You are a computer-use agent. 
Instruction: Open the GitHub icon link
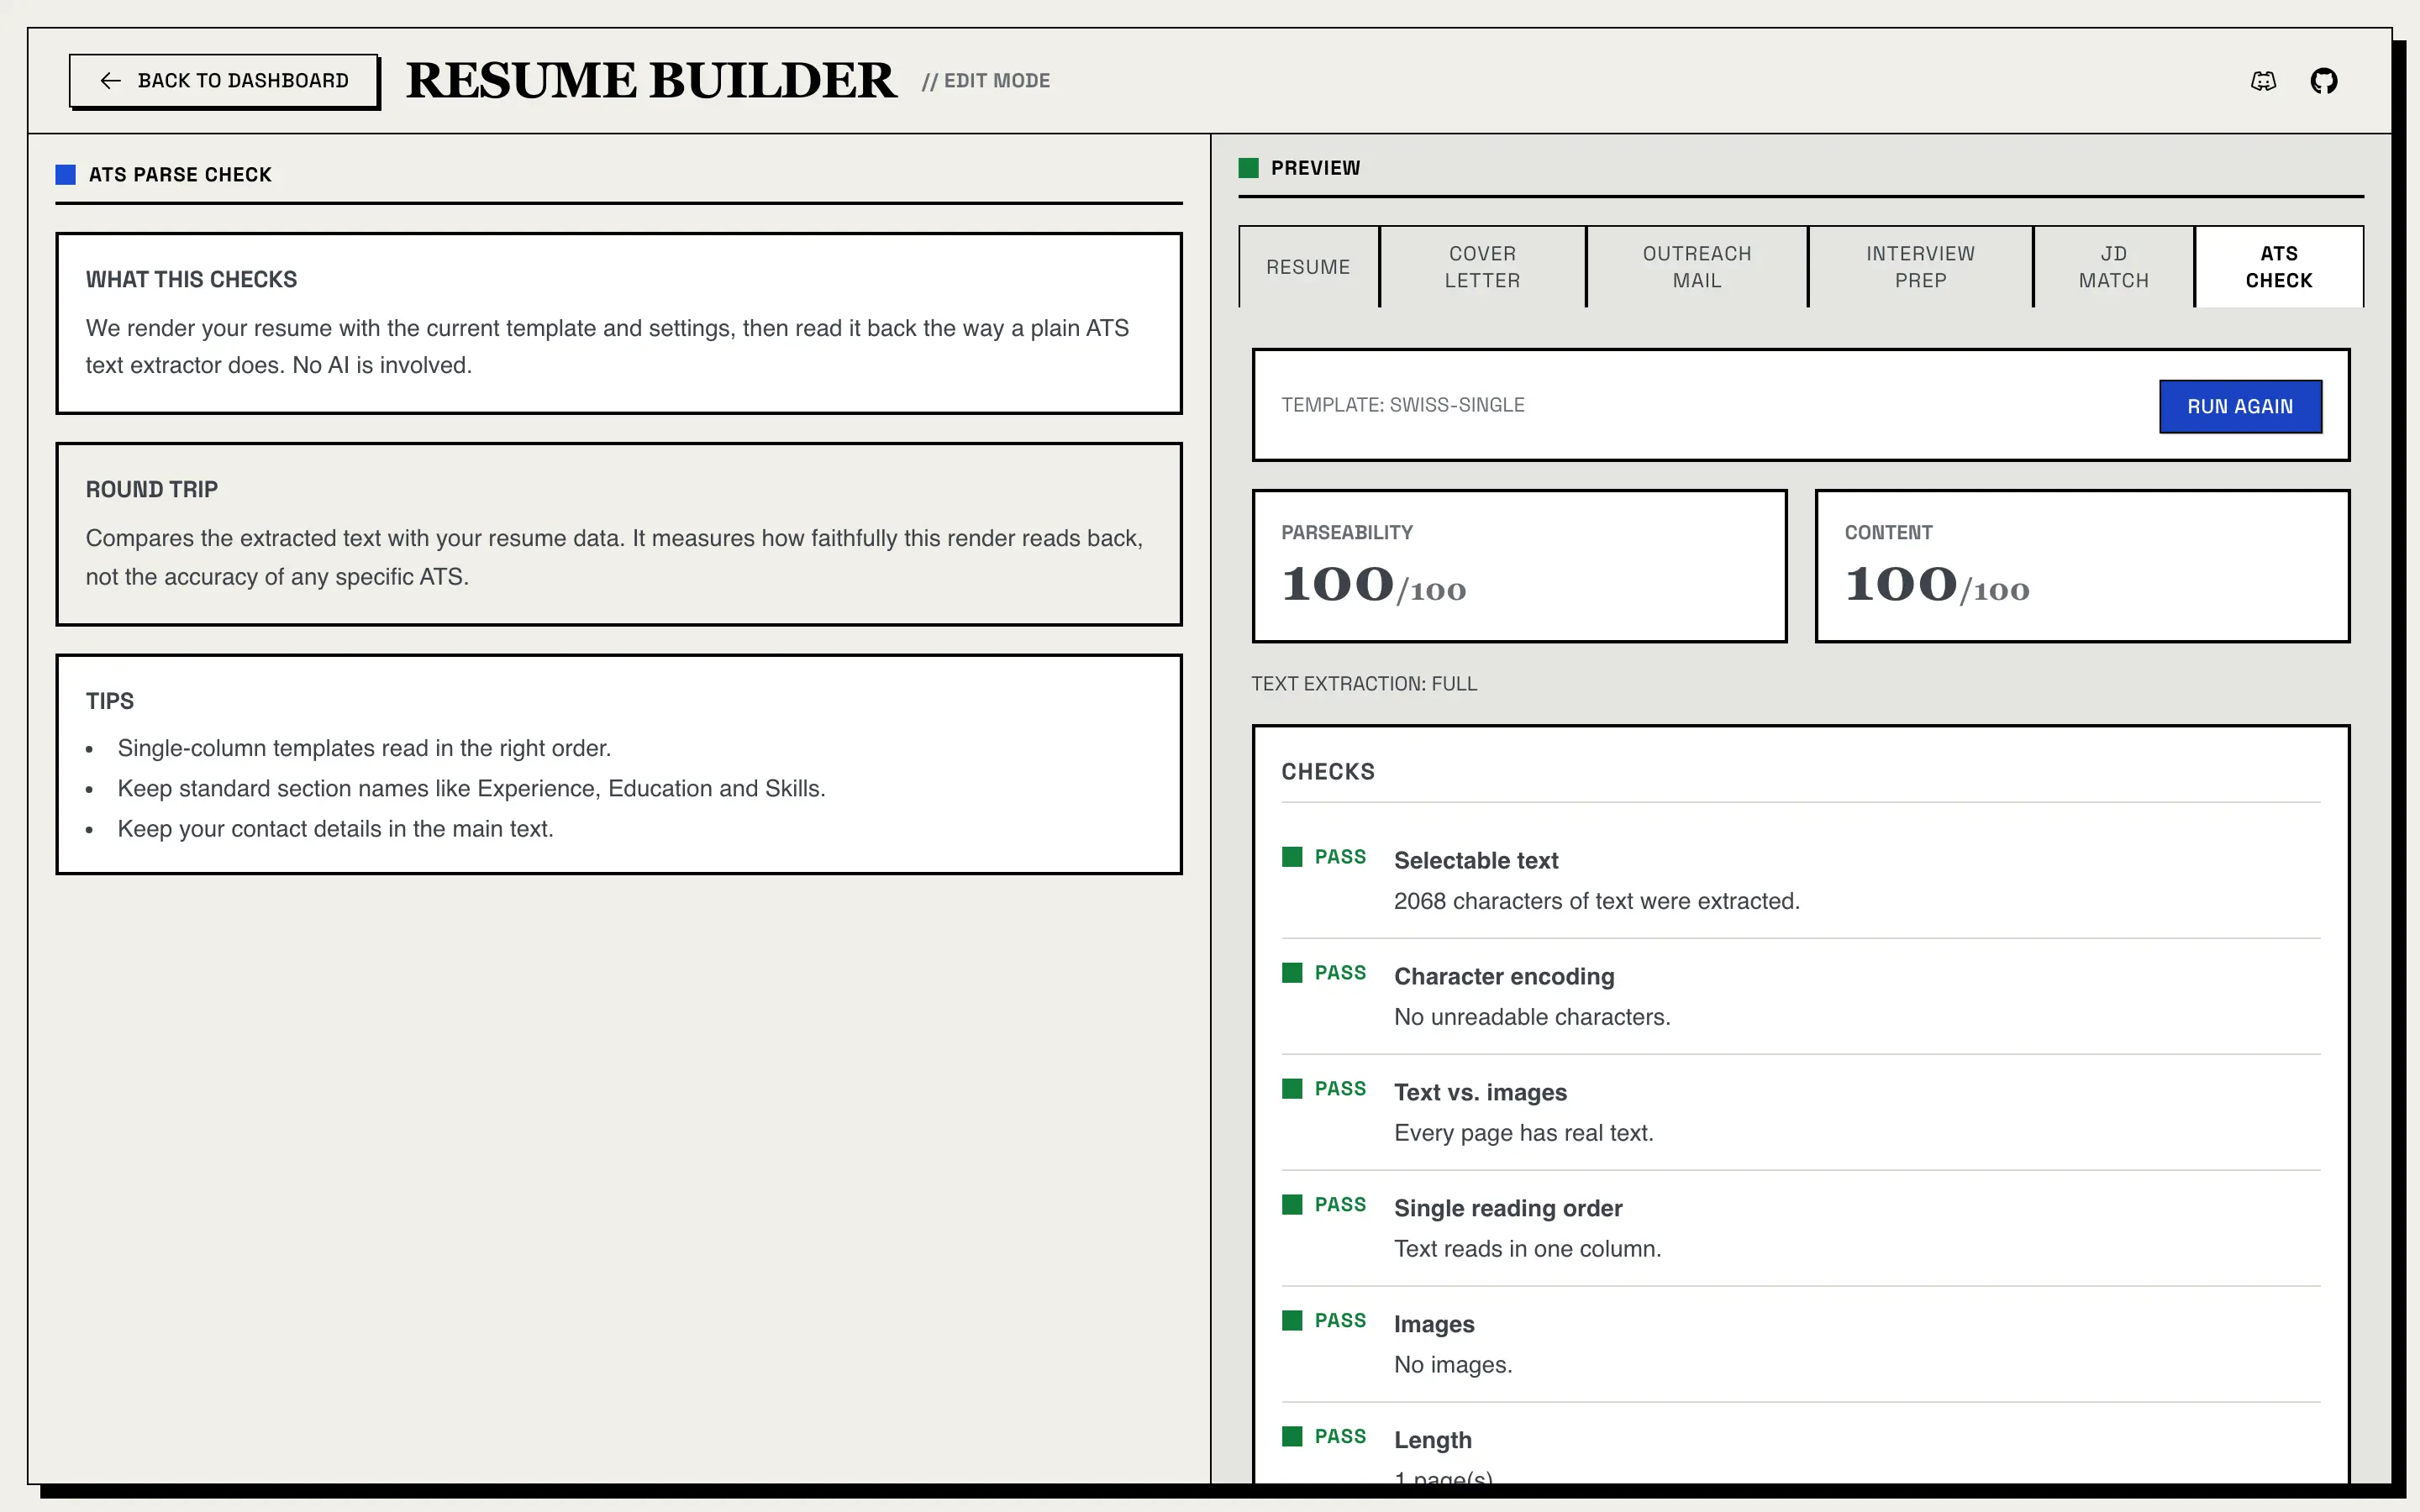coord(2324,81)
